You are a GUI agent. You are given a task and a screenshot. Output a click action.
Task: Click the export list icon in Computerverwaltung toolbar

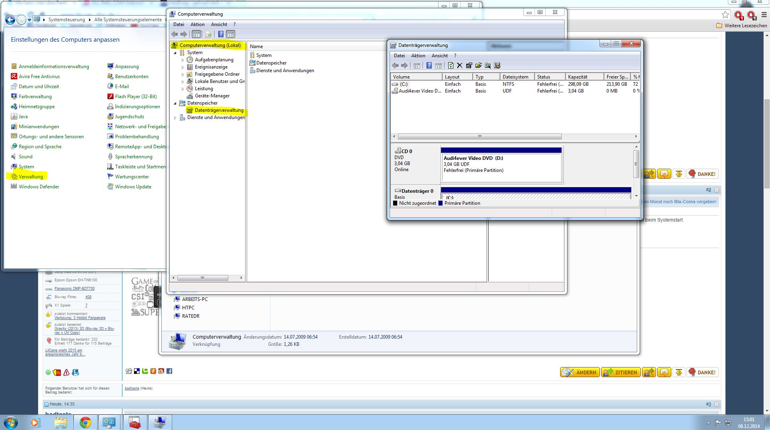[208, 34]
